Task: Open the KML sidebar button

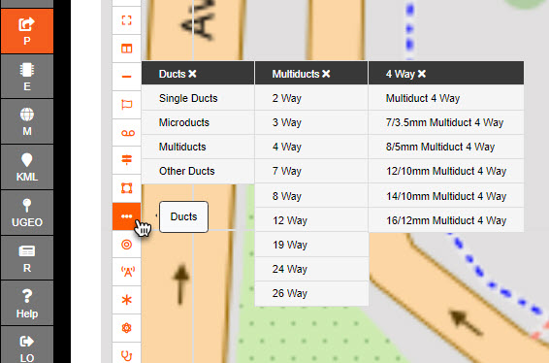Action: pyautogui.click(x=27, y=167)
